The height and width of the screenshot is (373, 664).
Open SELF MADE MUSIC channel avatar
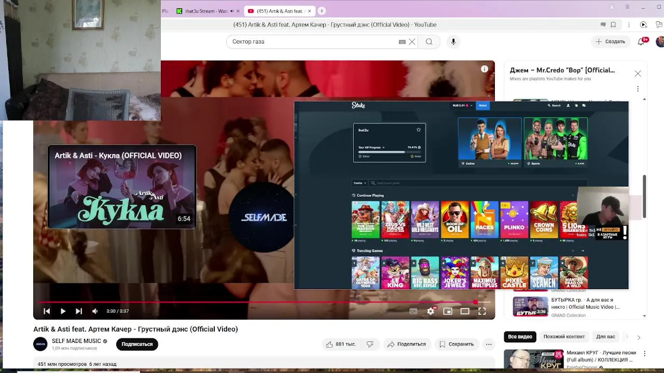coord(40,344)
